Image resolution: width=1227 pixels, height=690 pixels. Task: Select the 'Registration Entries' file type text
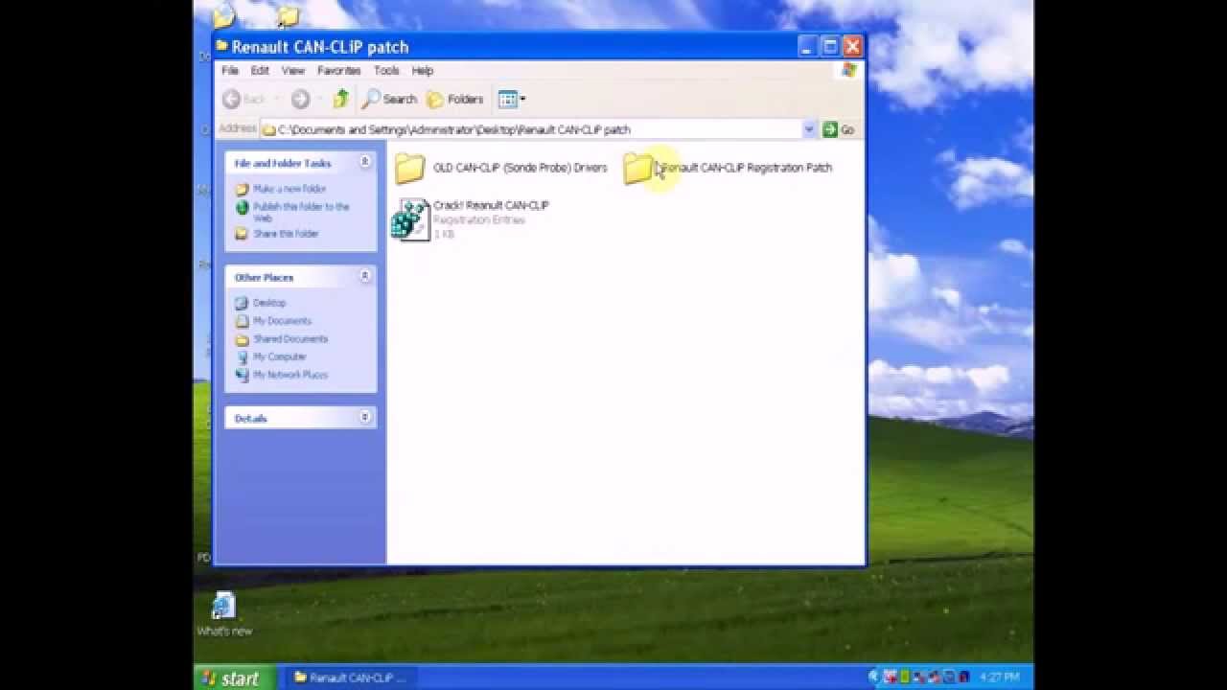click(x=478, y=220)
